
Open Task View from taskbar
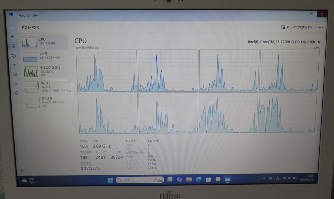[170, 179]
